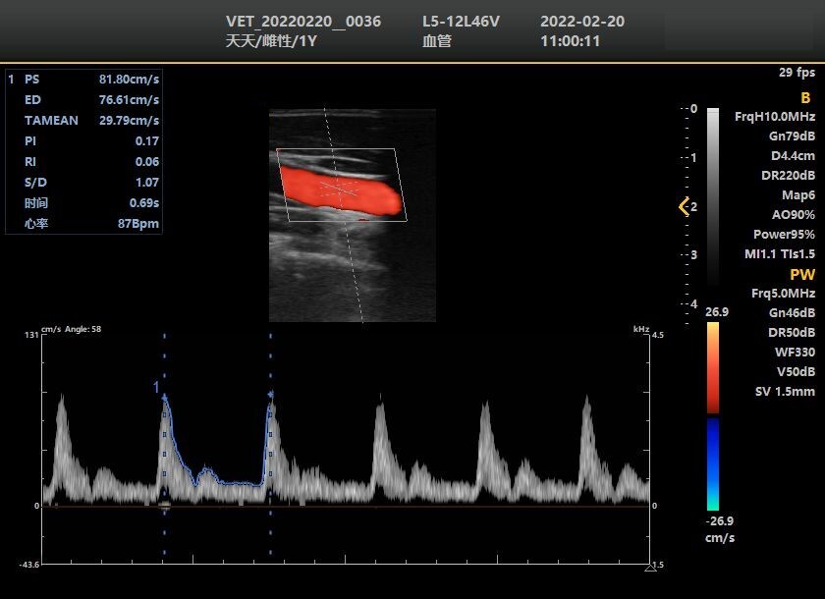Click the FrqH10.0MHz frequency parameter
This screenshot has width=825, height=599.
775,117
